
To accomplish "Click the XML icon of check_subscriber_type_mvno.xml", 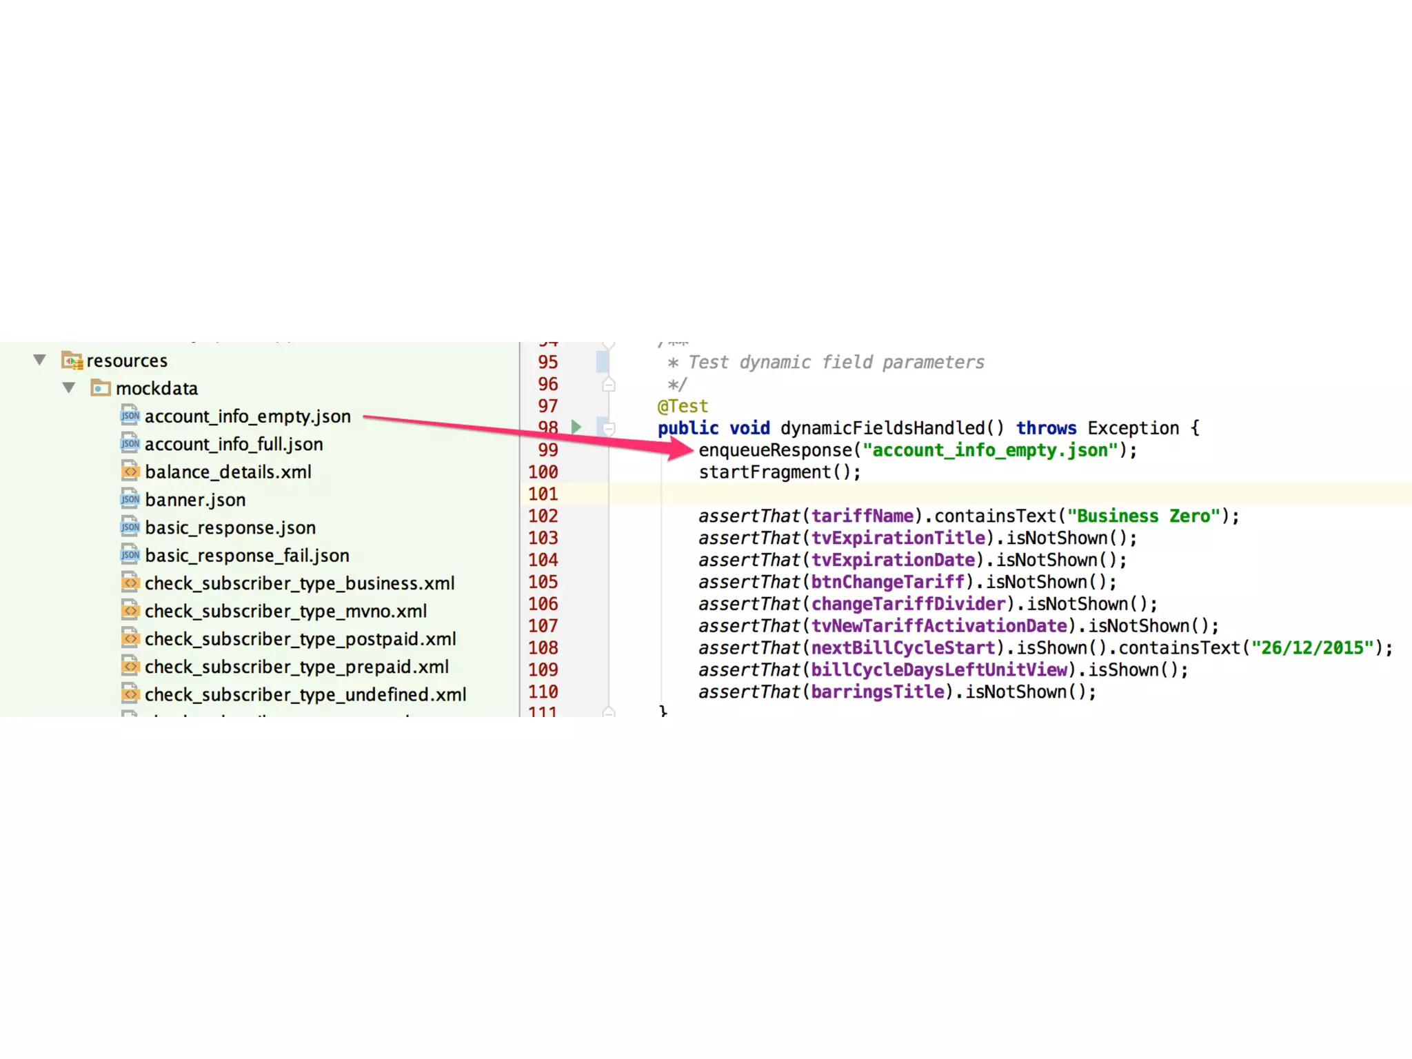I will click(130, 611).
